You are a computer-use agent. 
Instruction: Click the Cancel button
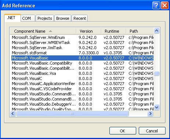tap(152, 131)
